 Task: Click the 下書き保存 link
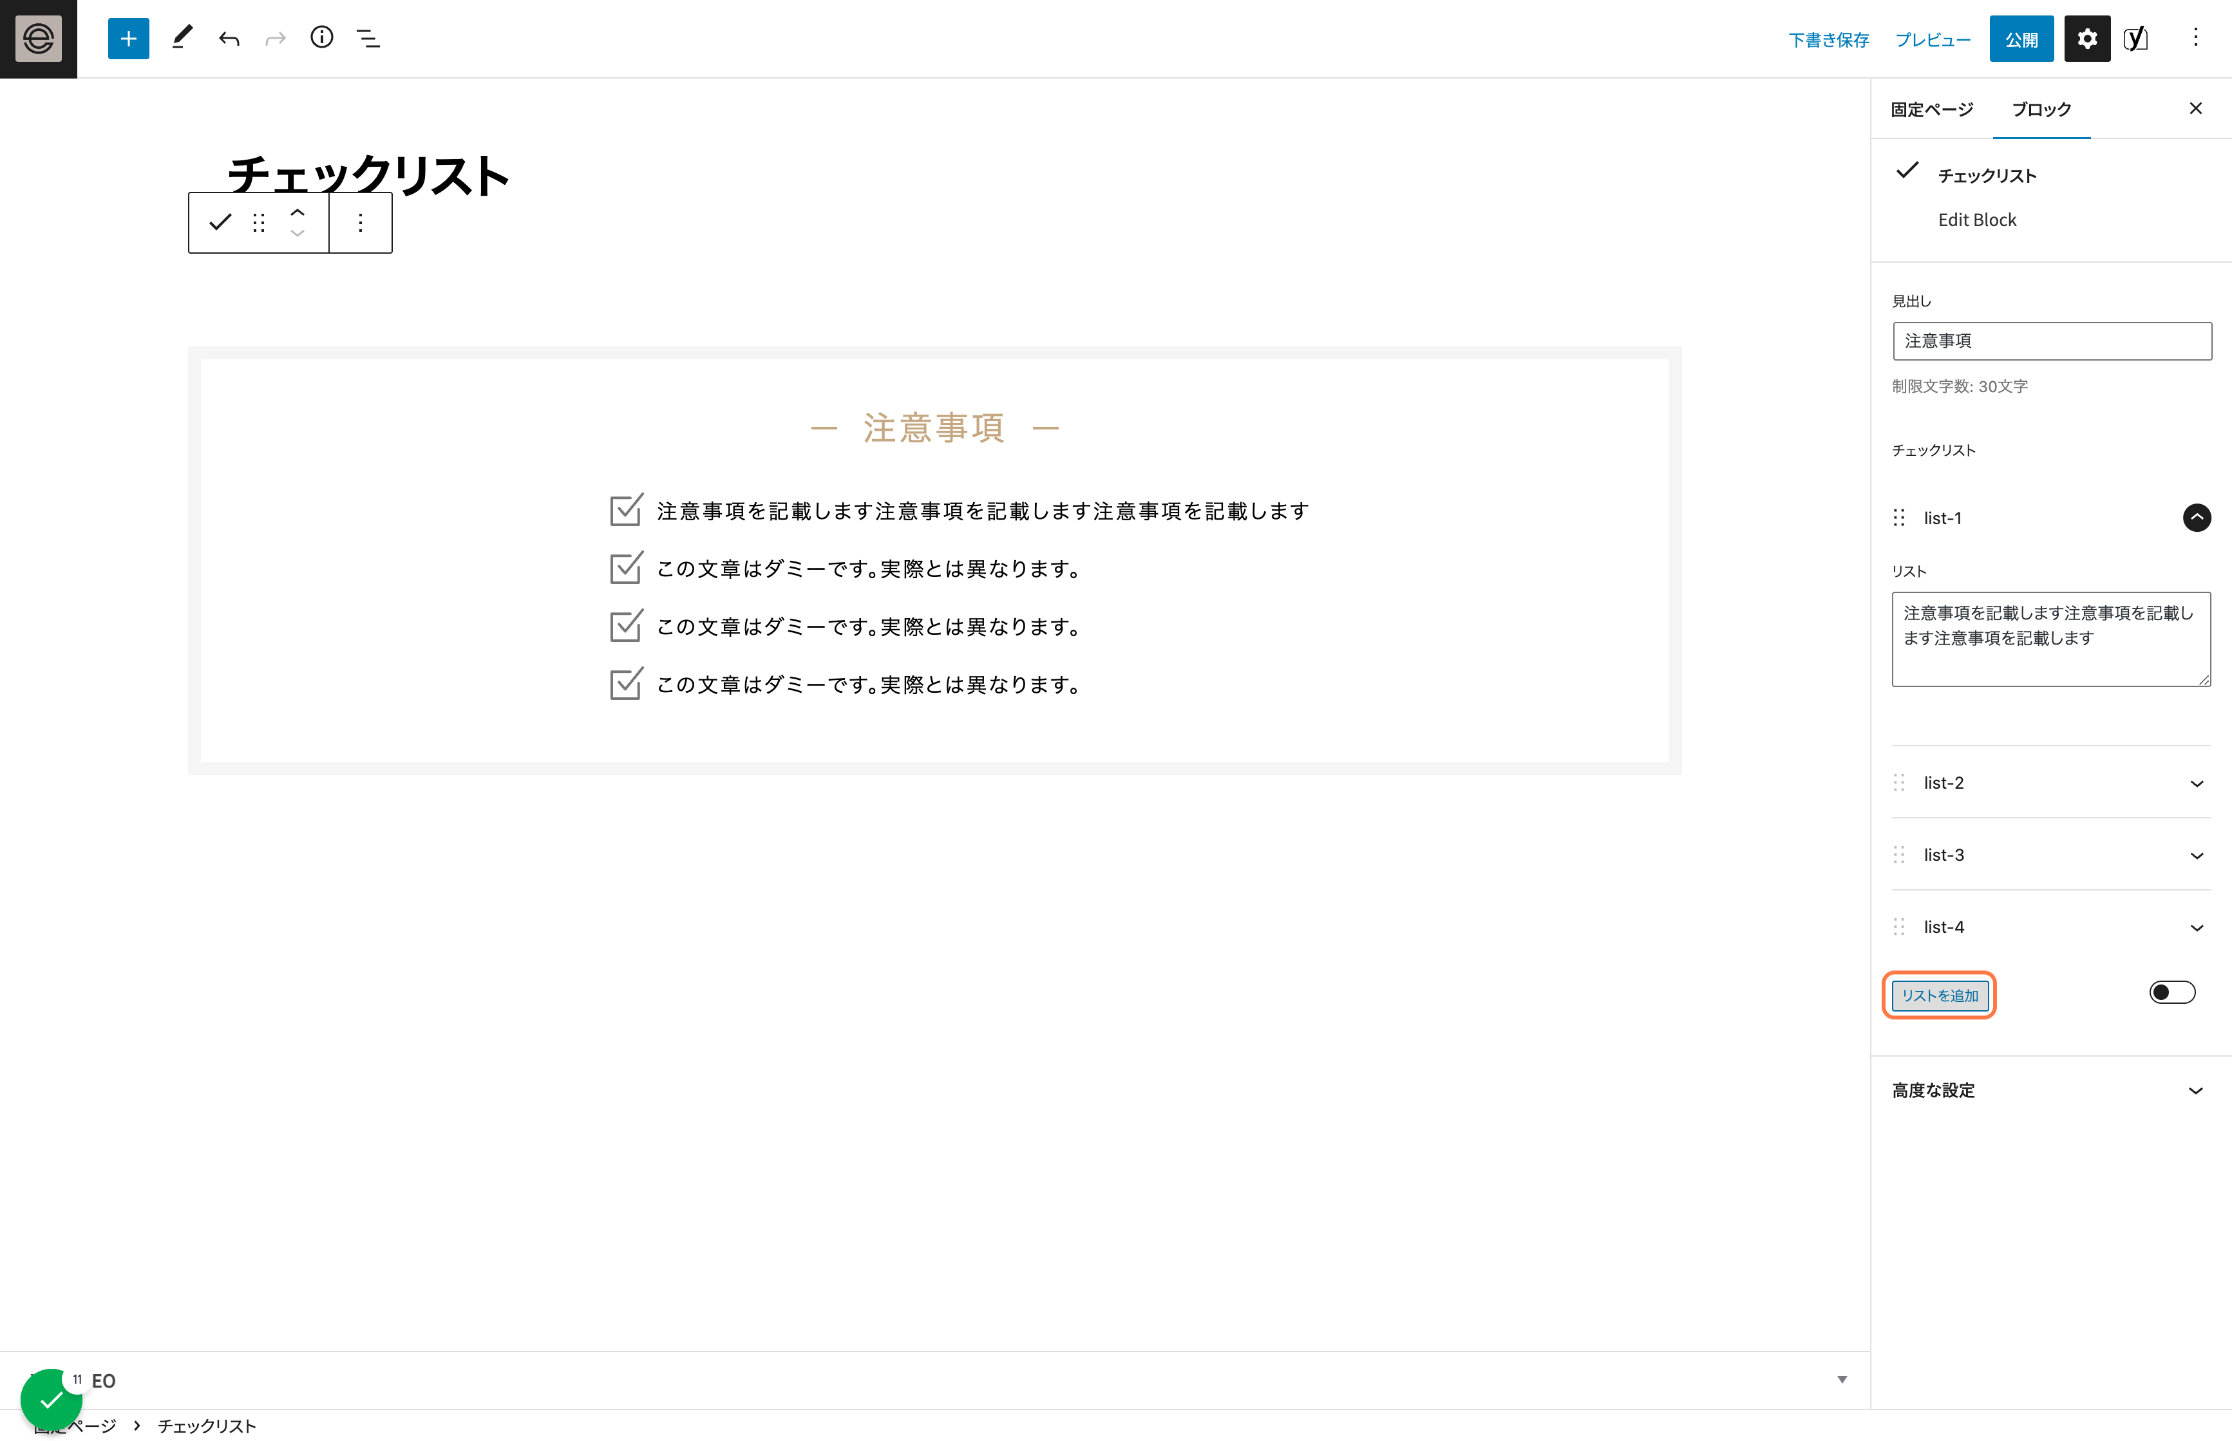[1829, 39]
